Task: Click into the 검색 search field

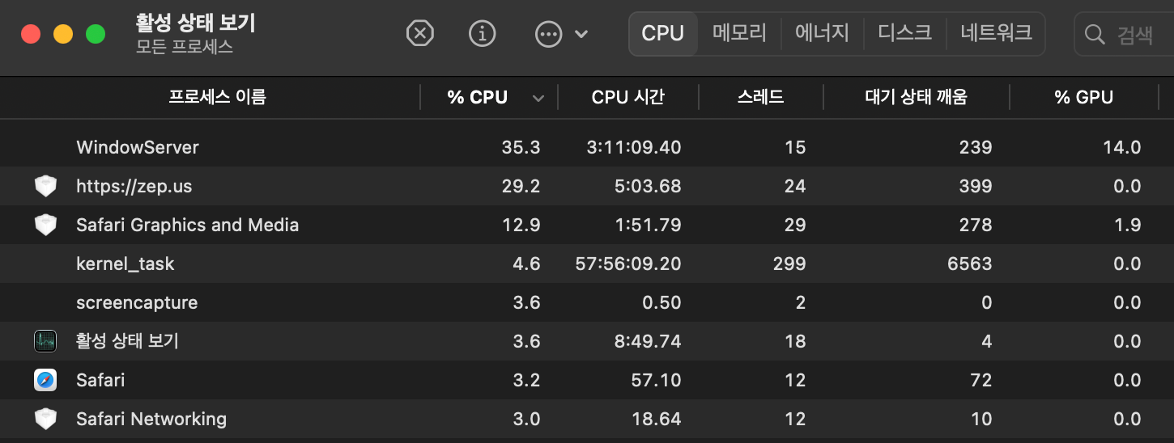Action: (1125, 34)
